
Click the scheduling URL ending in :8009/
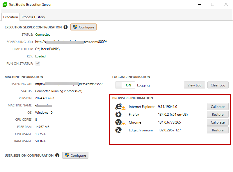coord(71,42)
